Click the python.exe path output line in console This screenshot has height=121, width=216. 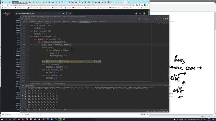(90, 88)
